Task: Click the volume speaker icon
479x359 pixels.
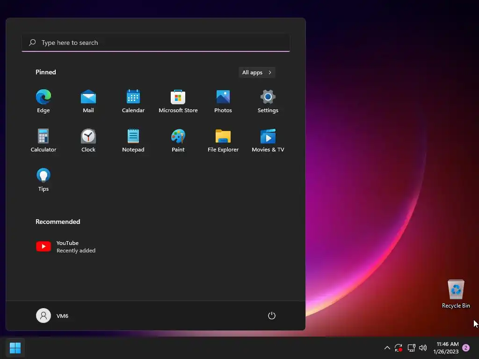Action: 423,348
